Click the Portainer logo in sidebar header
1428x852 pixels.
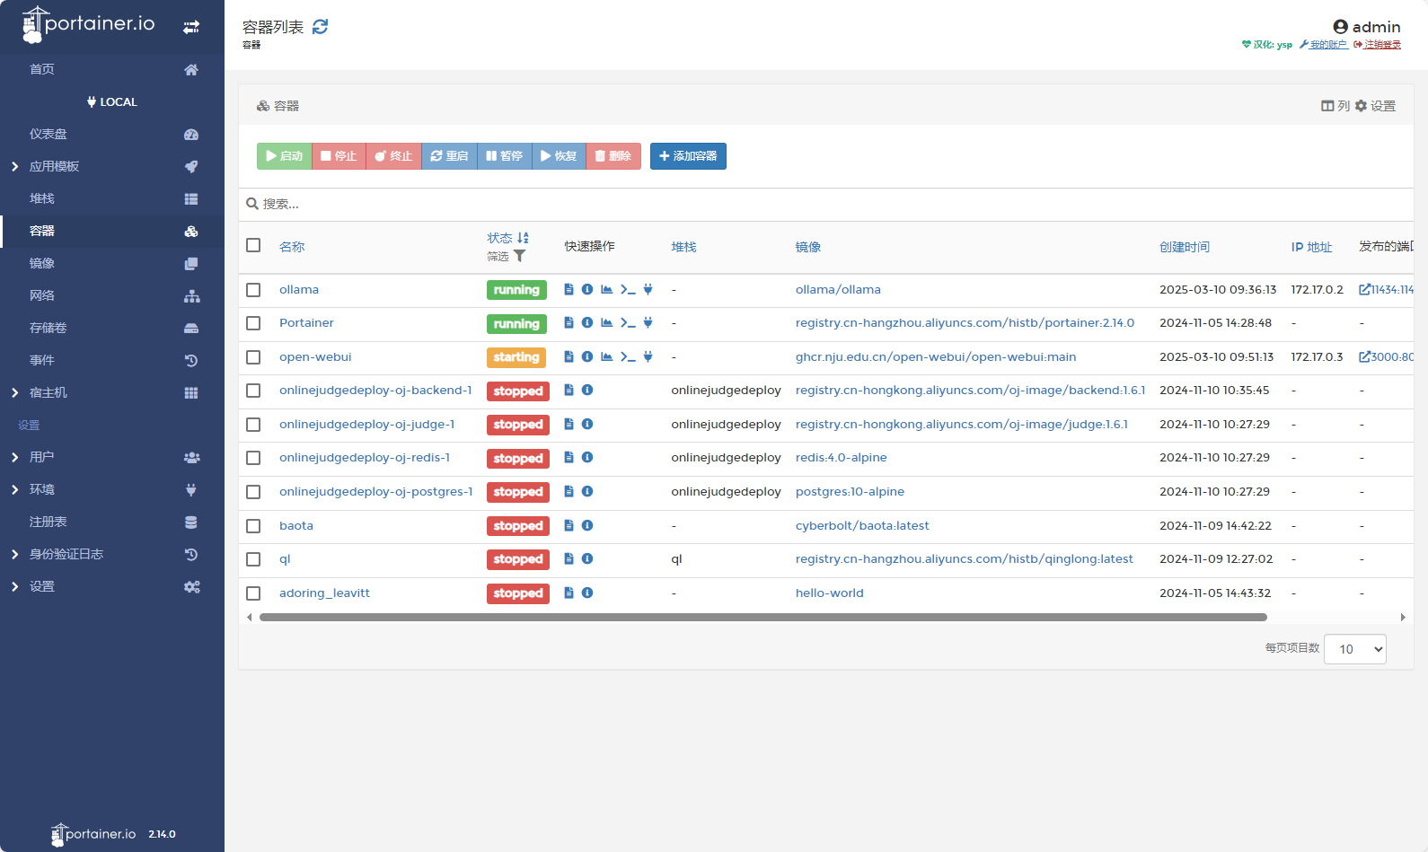[88, 24]
